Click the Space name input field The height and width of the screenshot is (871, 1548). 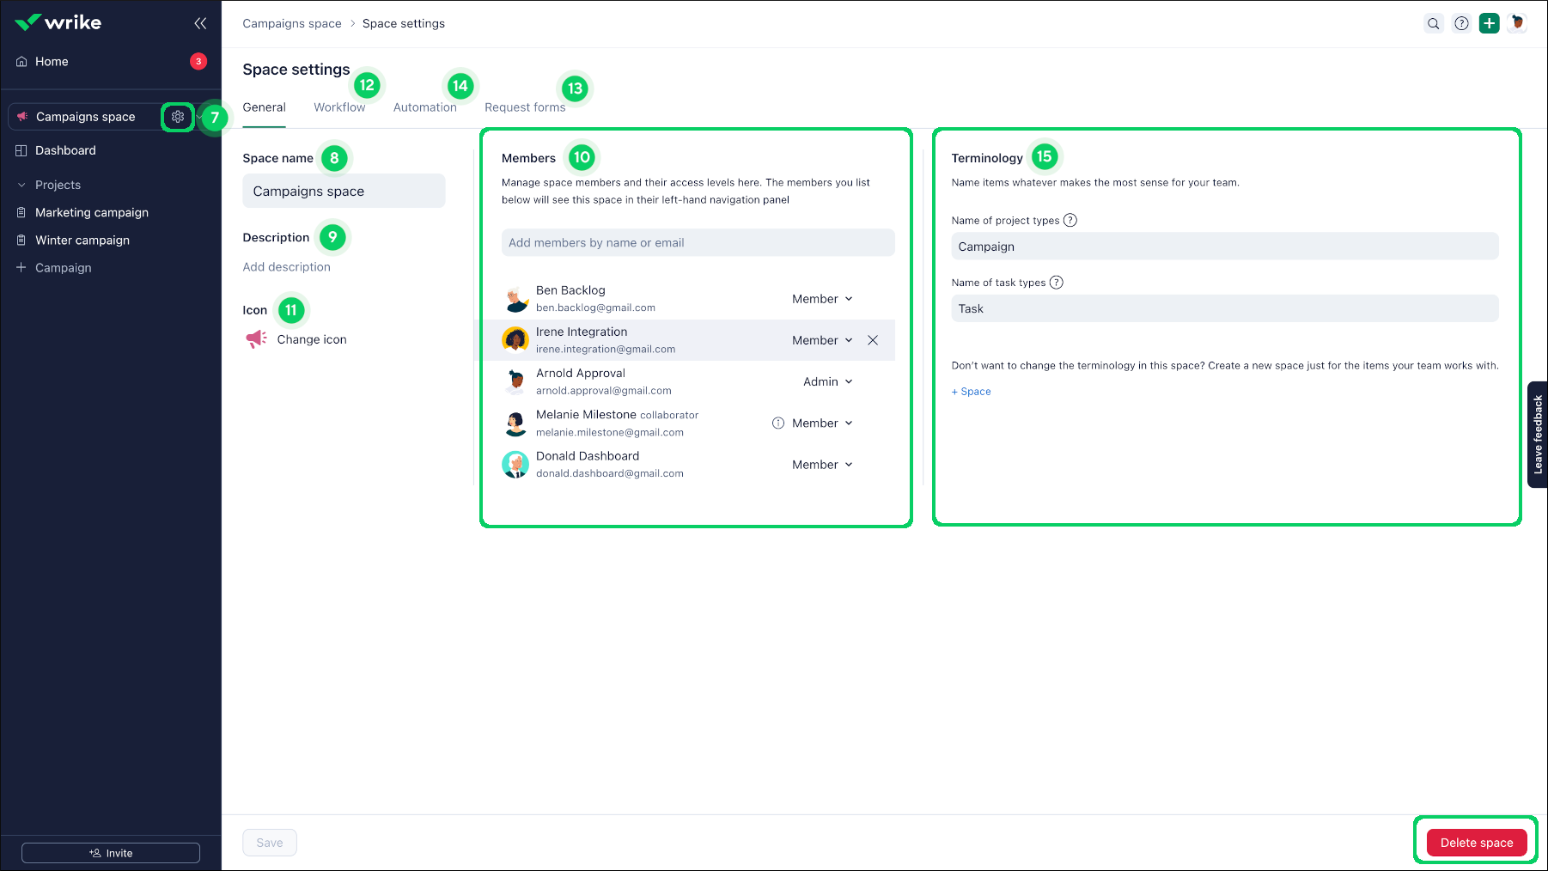pos(344,191)
